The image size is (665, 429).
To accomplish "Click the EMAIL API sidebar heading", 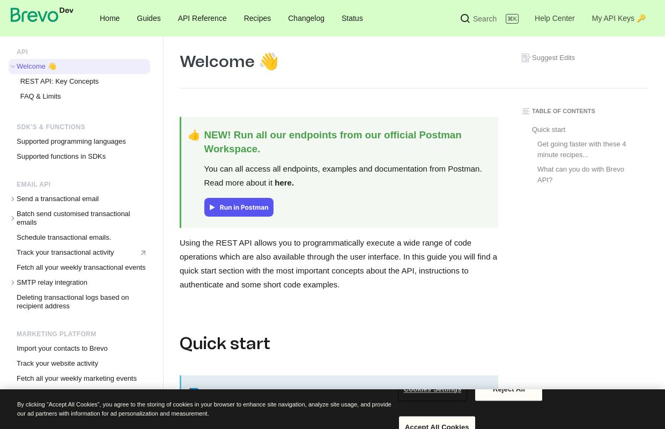I will (x=33, y=184).
